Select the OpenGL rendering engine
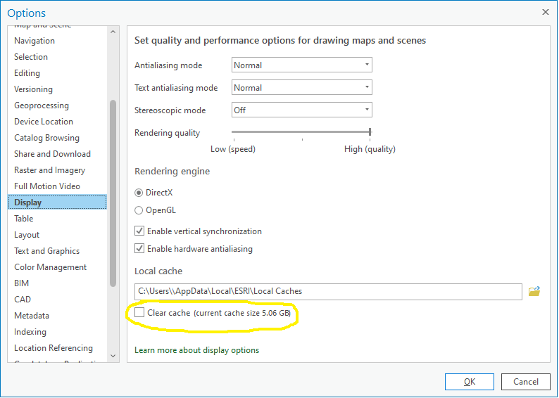The image size is (559, 398). 139,210
